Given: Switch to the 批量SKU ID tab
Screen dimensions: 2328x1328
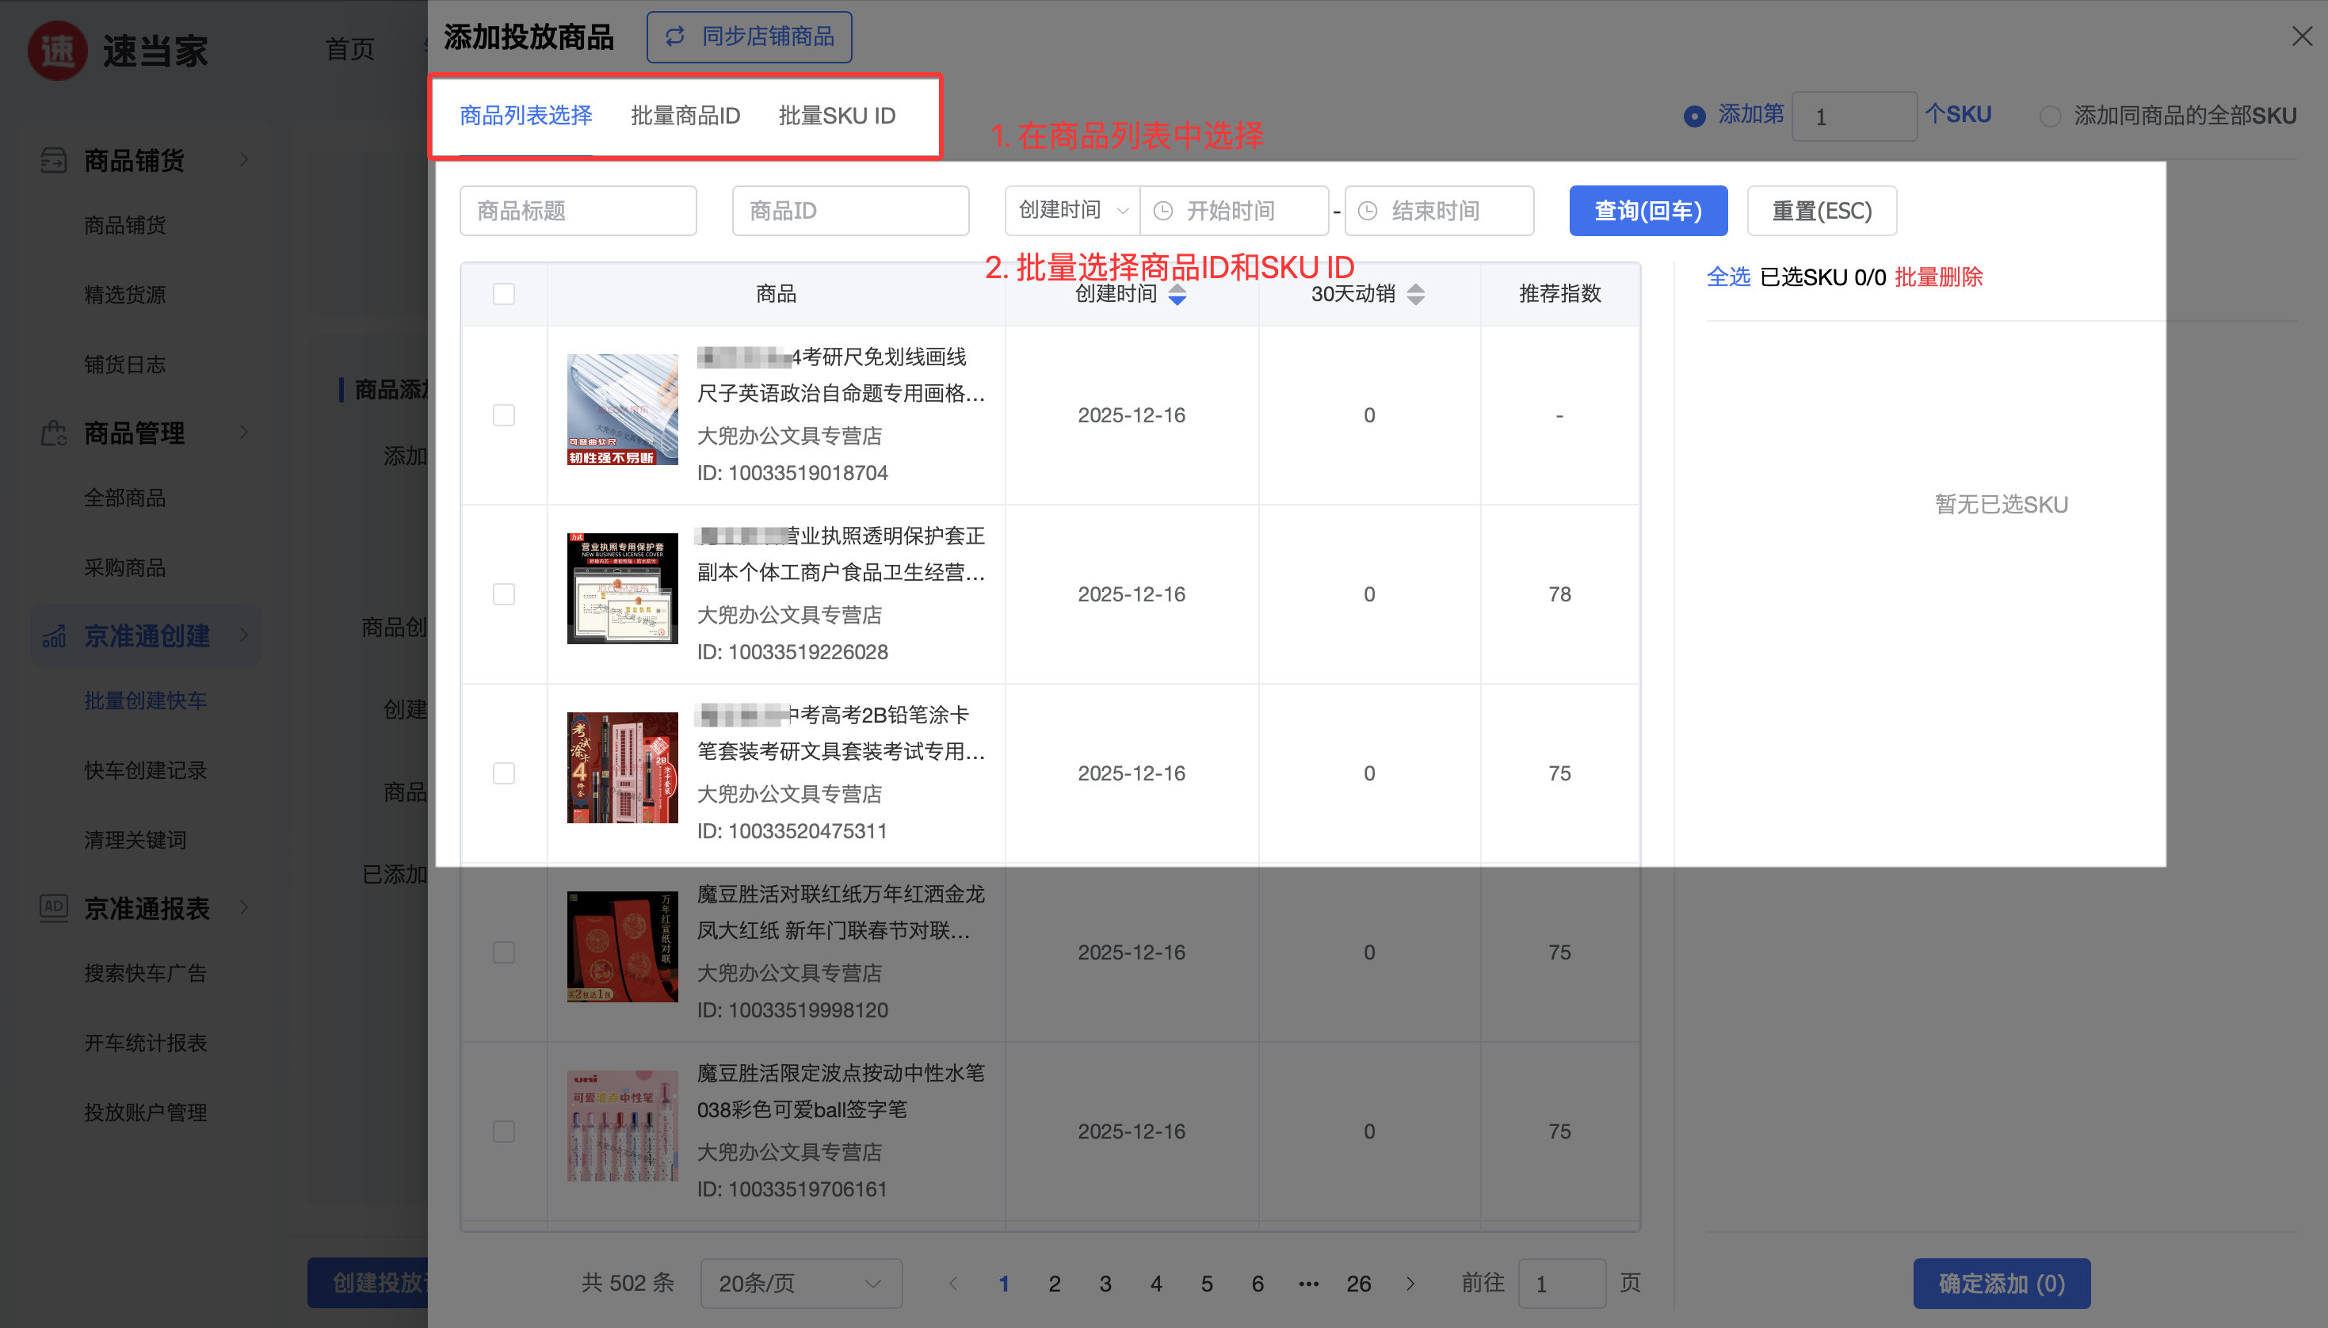Looking at the screenshot, I should (x=836, y=116).
